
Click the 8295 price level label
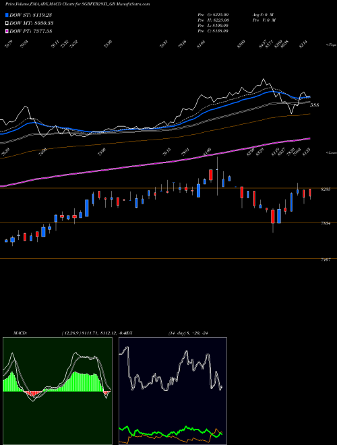click(326, 189)
